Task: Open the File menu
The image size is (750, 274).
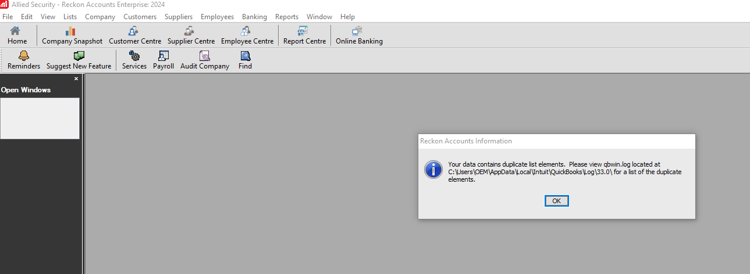Action: point(8,17)
